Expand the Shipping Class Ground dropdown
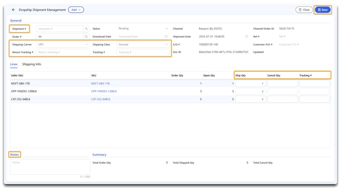This screenshot has width=341, height=188. [143, 45]
